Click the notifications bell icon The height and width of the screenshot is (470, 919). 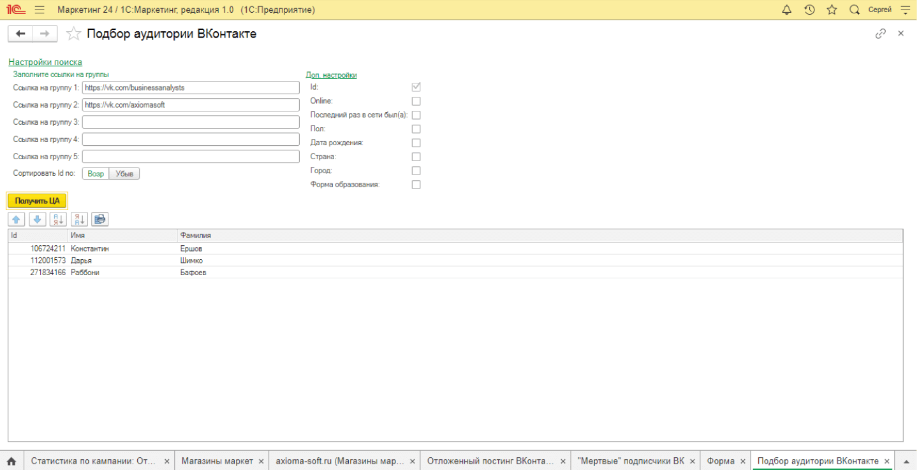tap(786, 10)
